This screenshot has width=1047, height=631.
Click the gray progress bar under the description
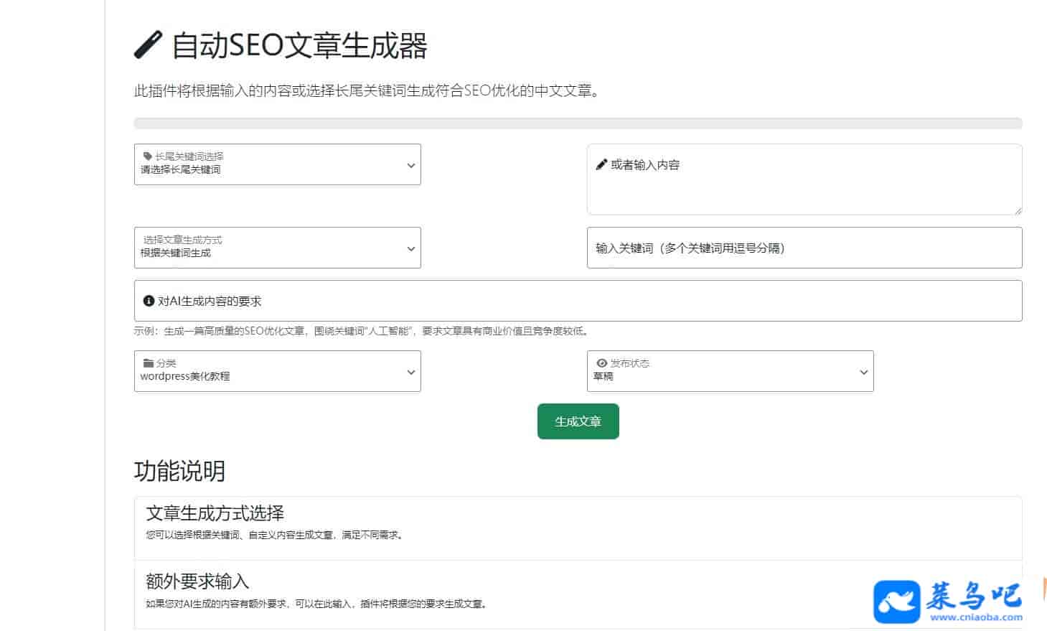[578, 123]
